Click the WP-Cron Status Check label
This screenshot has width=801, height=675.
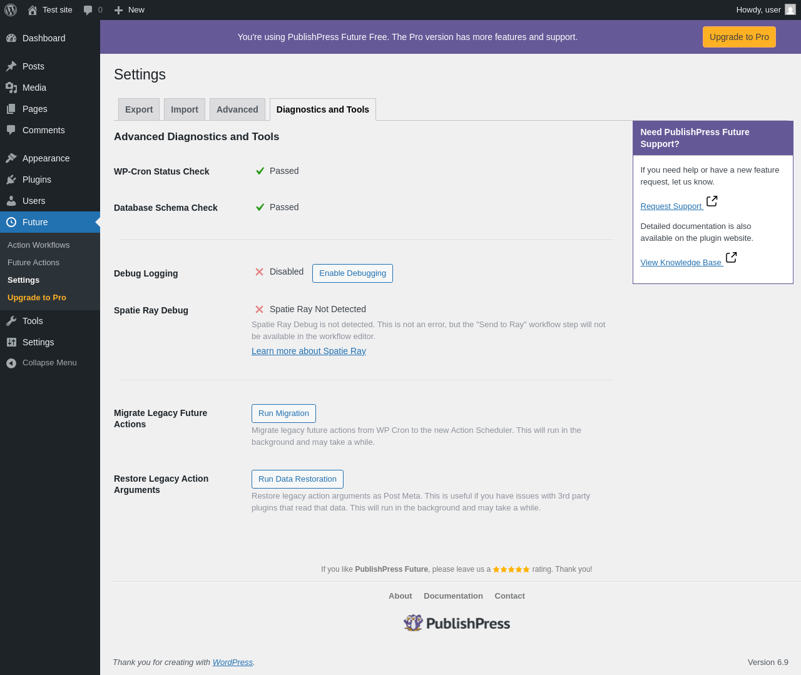tap(161, 171)
